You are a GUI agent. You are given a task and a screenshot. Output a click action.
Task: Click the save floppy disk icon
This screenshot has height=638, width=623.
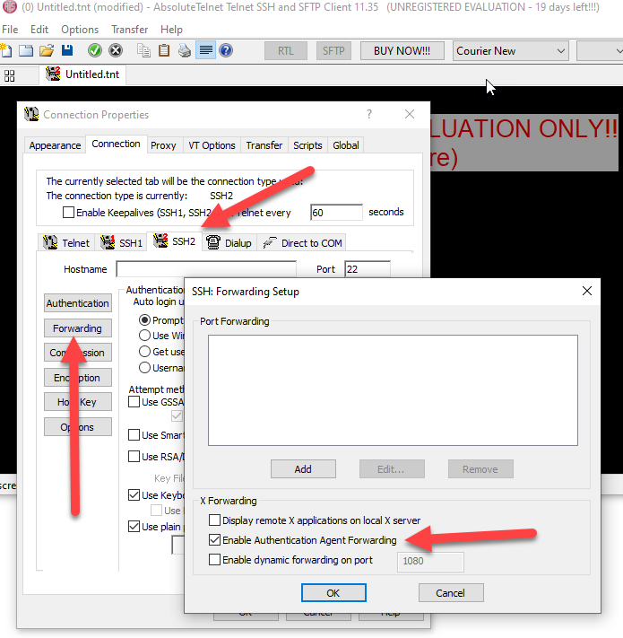(x=67, y=50)
